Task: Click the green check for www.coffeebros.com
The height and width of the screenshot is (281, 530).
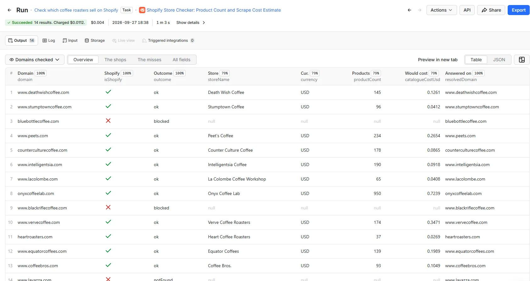Action: (108, 265)
